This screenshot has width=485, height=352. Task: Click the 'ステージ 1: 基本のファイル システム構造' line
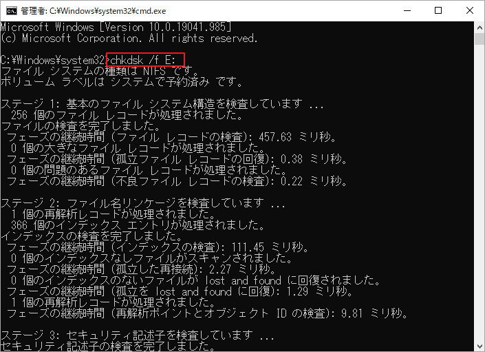pyautogui.click(x=162, y=104)
